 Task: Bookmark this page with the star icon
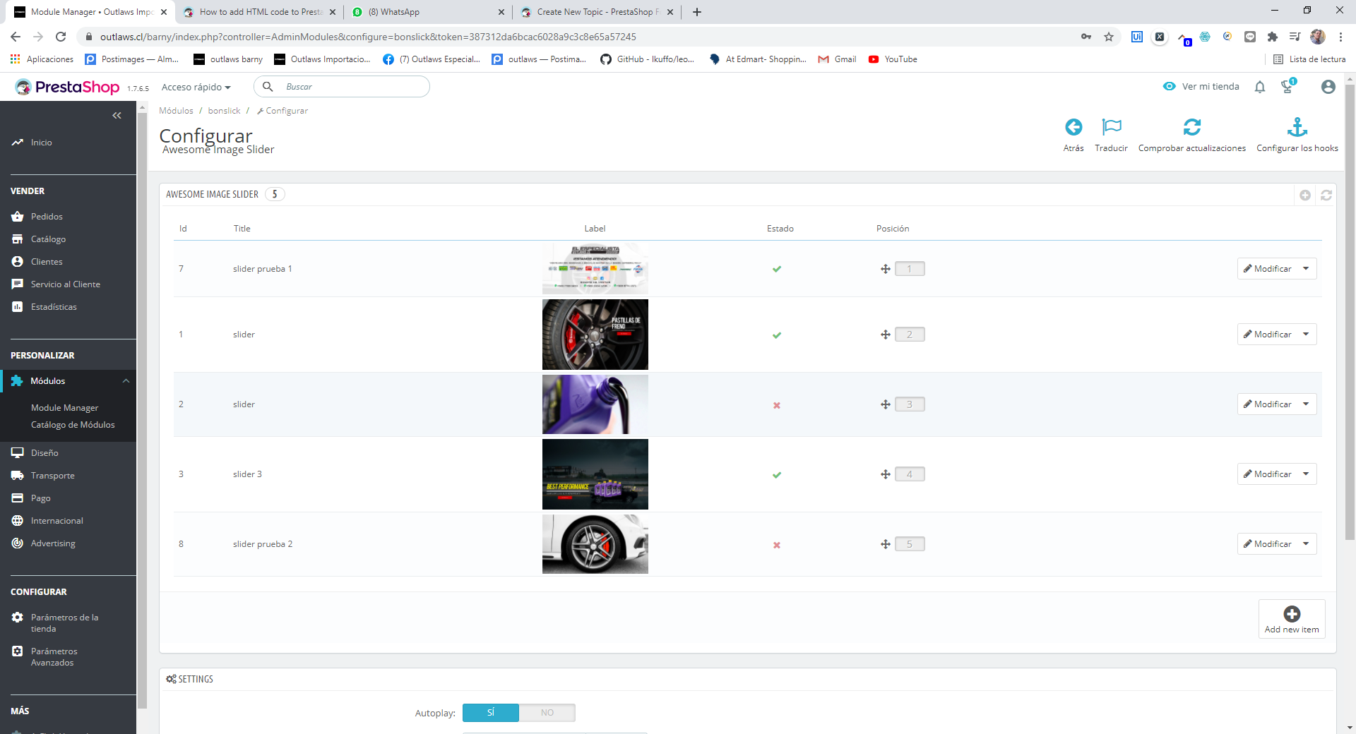pyautogui.click(x=1109, y=37)
